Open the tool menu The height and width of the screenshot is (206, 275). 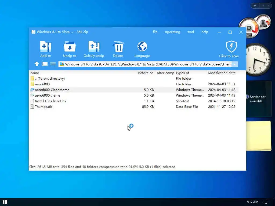tap(191, 32)
